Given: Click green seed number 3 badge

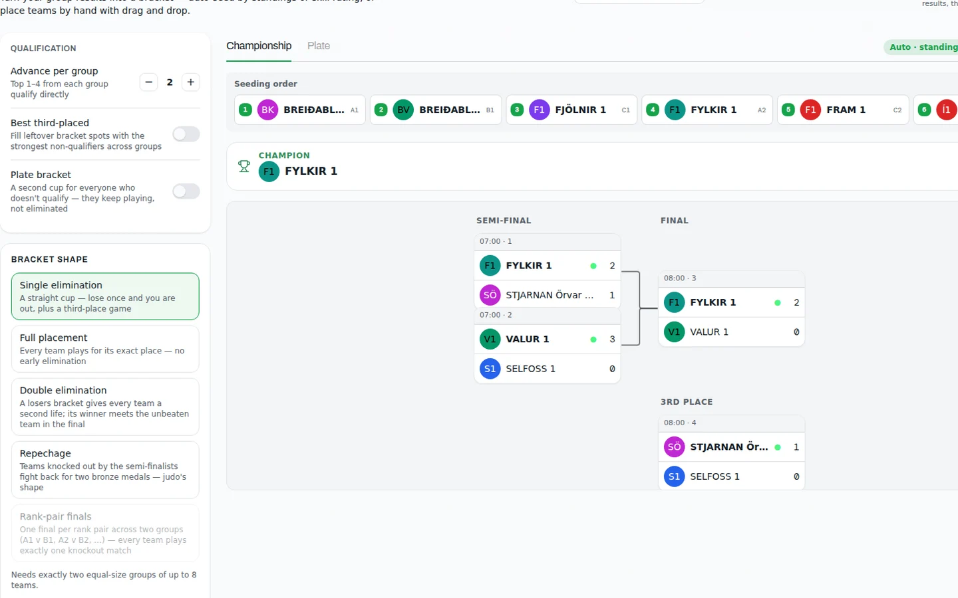Looking at the screenshot, I should point(517,110).
